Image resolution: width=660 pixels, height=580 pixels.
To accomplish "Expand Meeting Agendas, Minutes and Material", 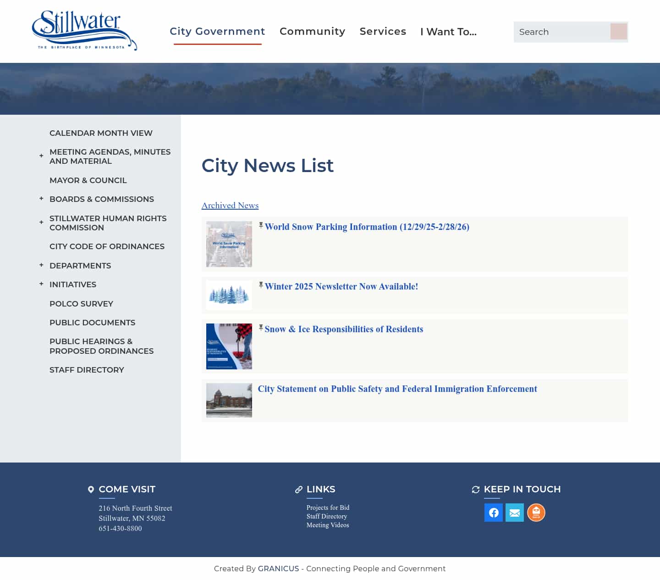I will click(41, 156).
